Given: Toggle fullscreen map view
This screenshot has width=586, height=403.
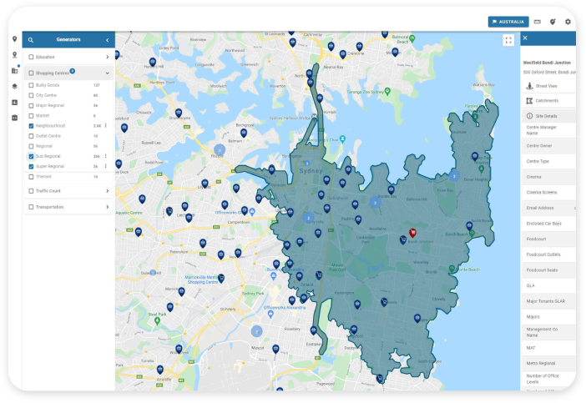Looking at the screenshot, I should pyautogui.click(x=508, y=40).
